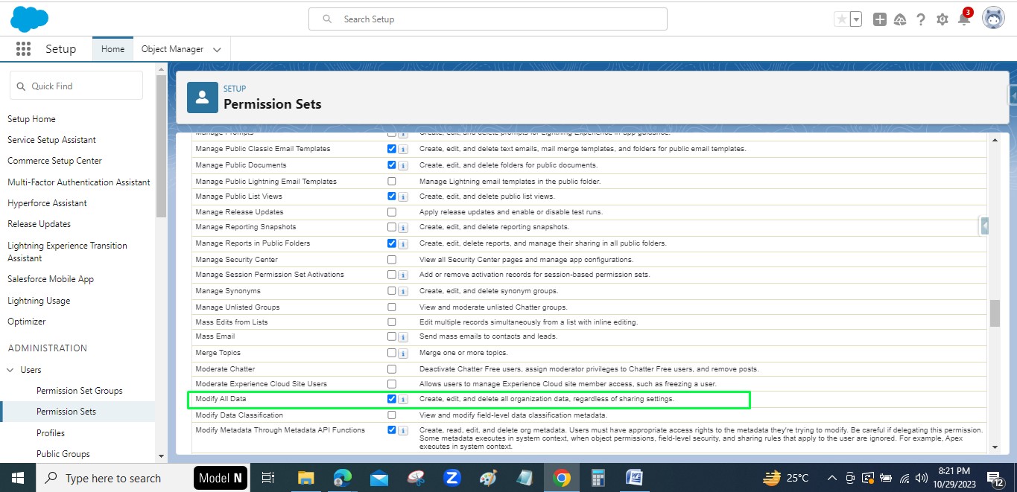Click info icon for Modify Metadata Through Metadata API
The width and height of the screenshot is (1017, 492).
(403, 431)
